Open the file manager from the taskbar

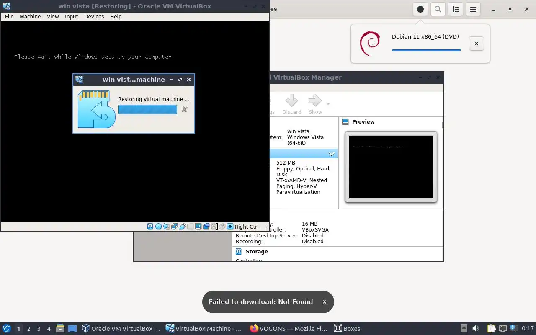tap(60, 329)
